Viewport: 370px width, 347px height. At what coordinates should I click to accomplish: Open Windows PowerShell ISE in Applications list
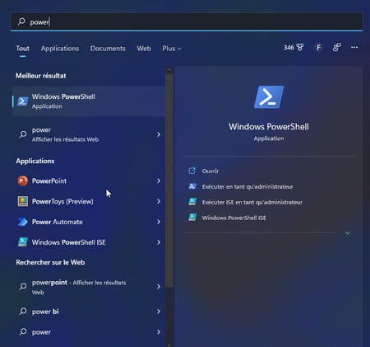(x=88, y=242)
